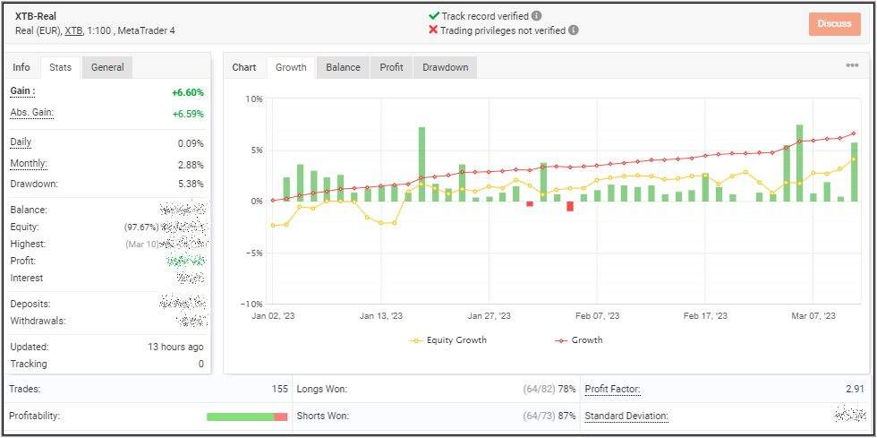Click the Monthly label in Stats
The image size is (877, 438).
point(29,164)
